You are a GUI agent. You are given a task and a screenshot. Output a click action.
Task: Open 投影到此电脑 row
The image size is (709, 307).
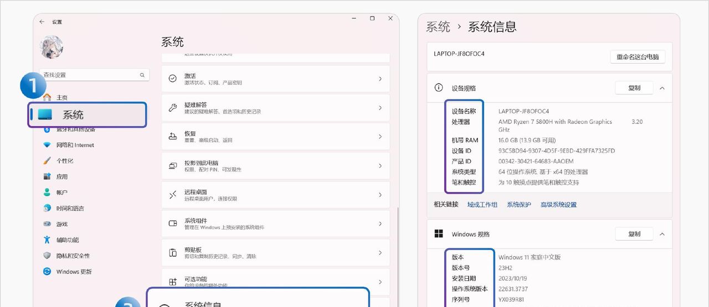point(276,166)
